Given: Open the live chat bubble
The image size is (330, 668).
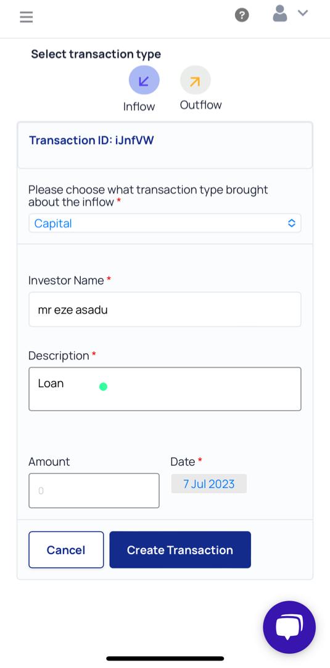Looking at the screenshot, I should coord(289,627).
